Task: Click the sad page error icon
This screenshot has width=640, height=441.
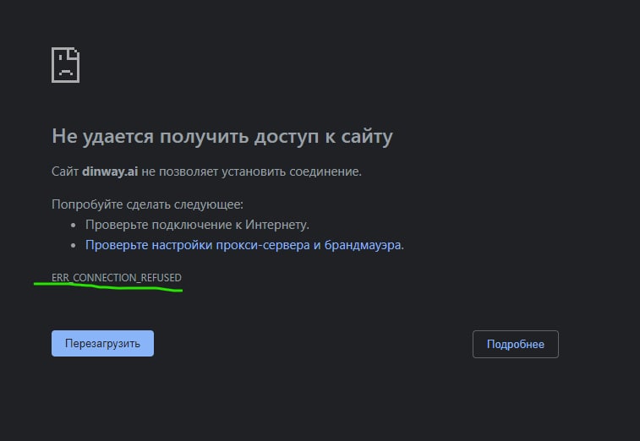Action: [65, 65]
